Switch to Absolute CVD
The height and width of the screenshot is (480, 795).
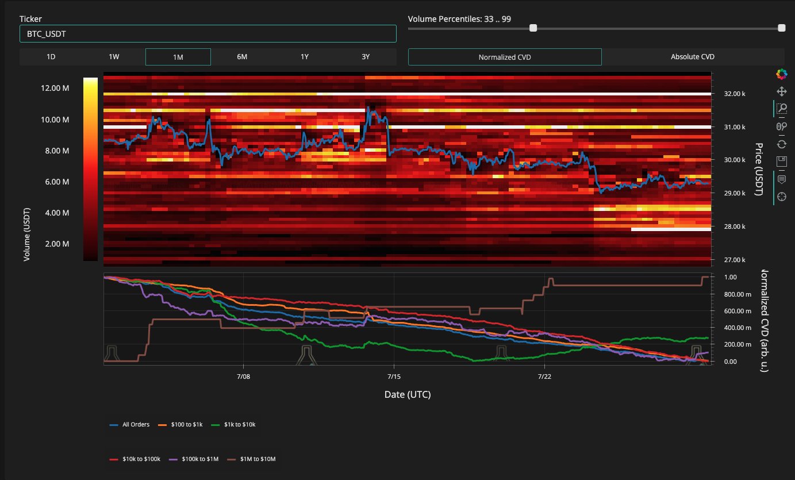coord(693,57)
